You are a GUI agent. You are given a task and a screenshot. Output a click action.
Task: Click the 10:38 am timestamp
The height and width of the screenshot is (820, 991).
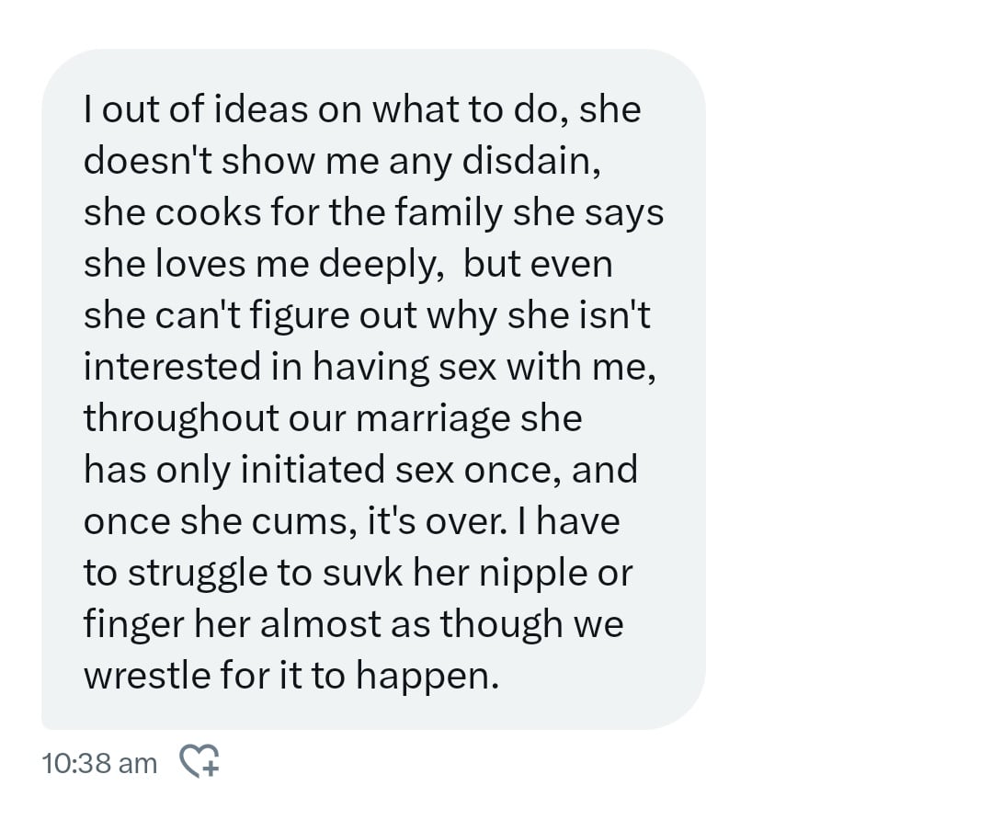point(99,763)
